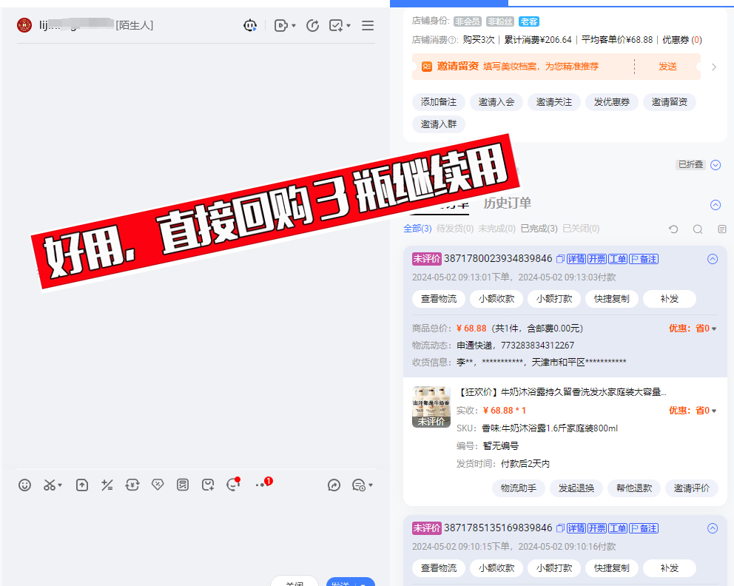The image size is (734, 586).
Task: Click 查看物流 for order placed 09:13:01
Action: [439, 299]
